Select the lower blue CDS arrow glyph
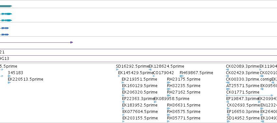This screenshot has height=123, width=277. coord(5,35)
